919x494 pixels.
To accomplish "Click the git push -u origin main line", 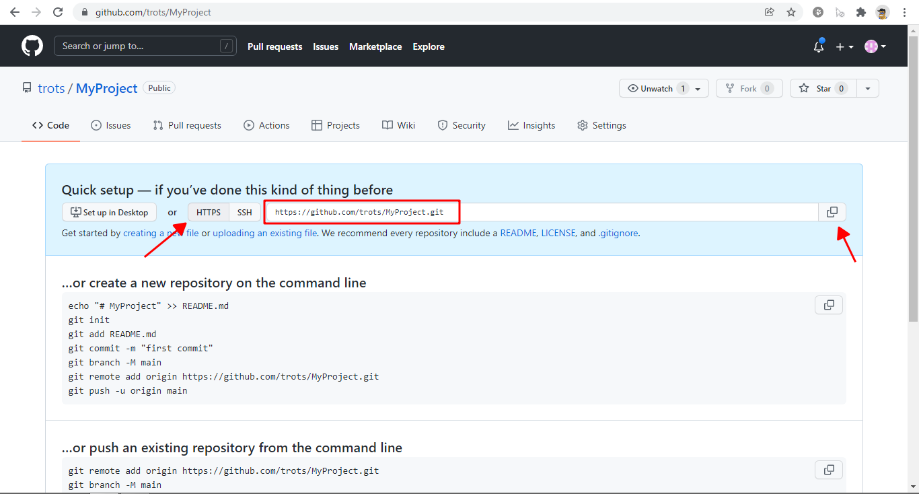I will tap(128, 390).
